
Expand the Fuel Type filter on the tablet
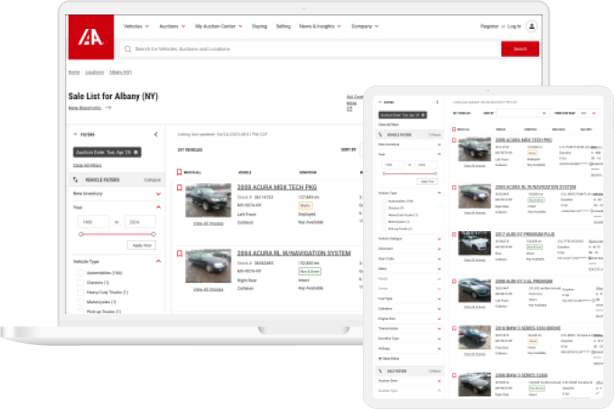[439, 299]
